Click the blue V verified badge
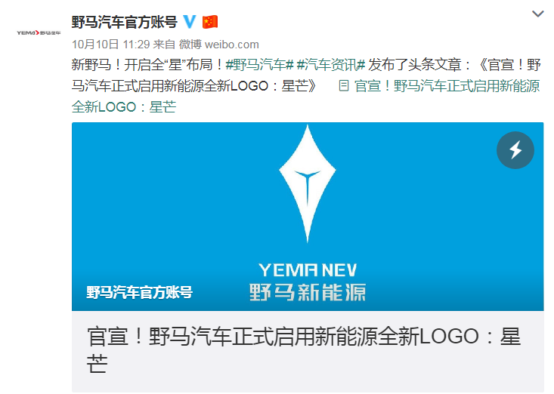 point(190,22)
